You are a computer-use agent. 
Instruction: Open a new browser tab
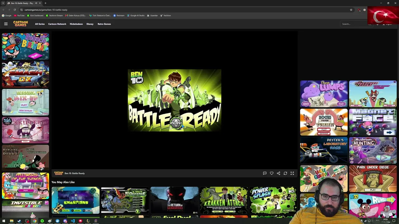pos(45,3)
